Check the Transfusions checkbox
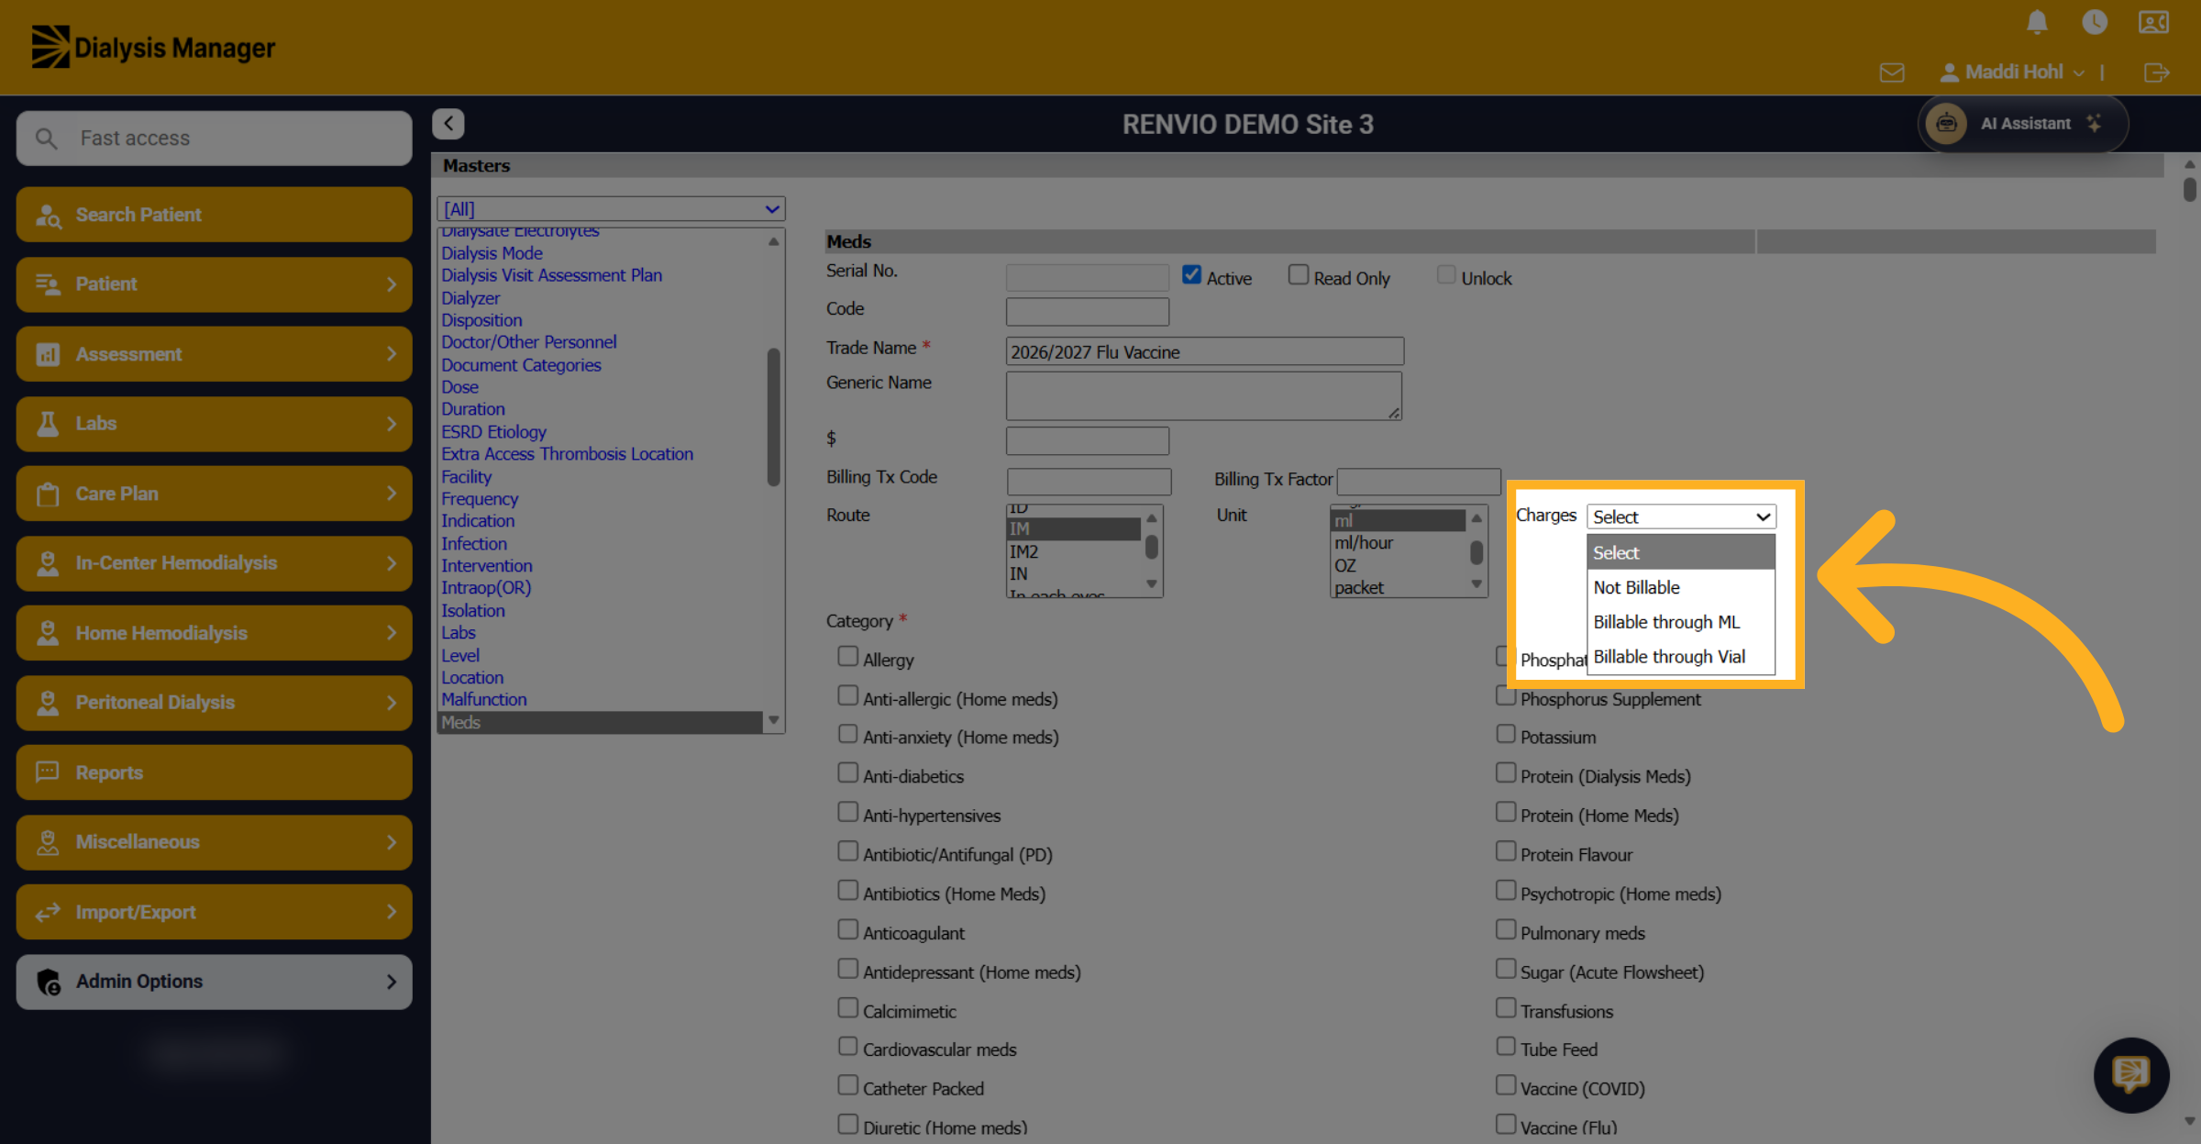This screenshot has height=1144, width=2201. (1506, 1008)
